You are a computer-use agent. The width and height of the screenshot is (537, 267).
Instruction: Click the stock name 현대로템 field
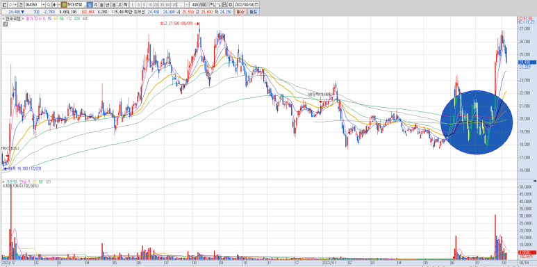point(76,5)
